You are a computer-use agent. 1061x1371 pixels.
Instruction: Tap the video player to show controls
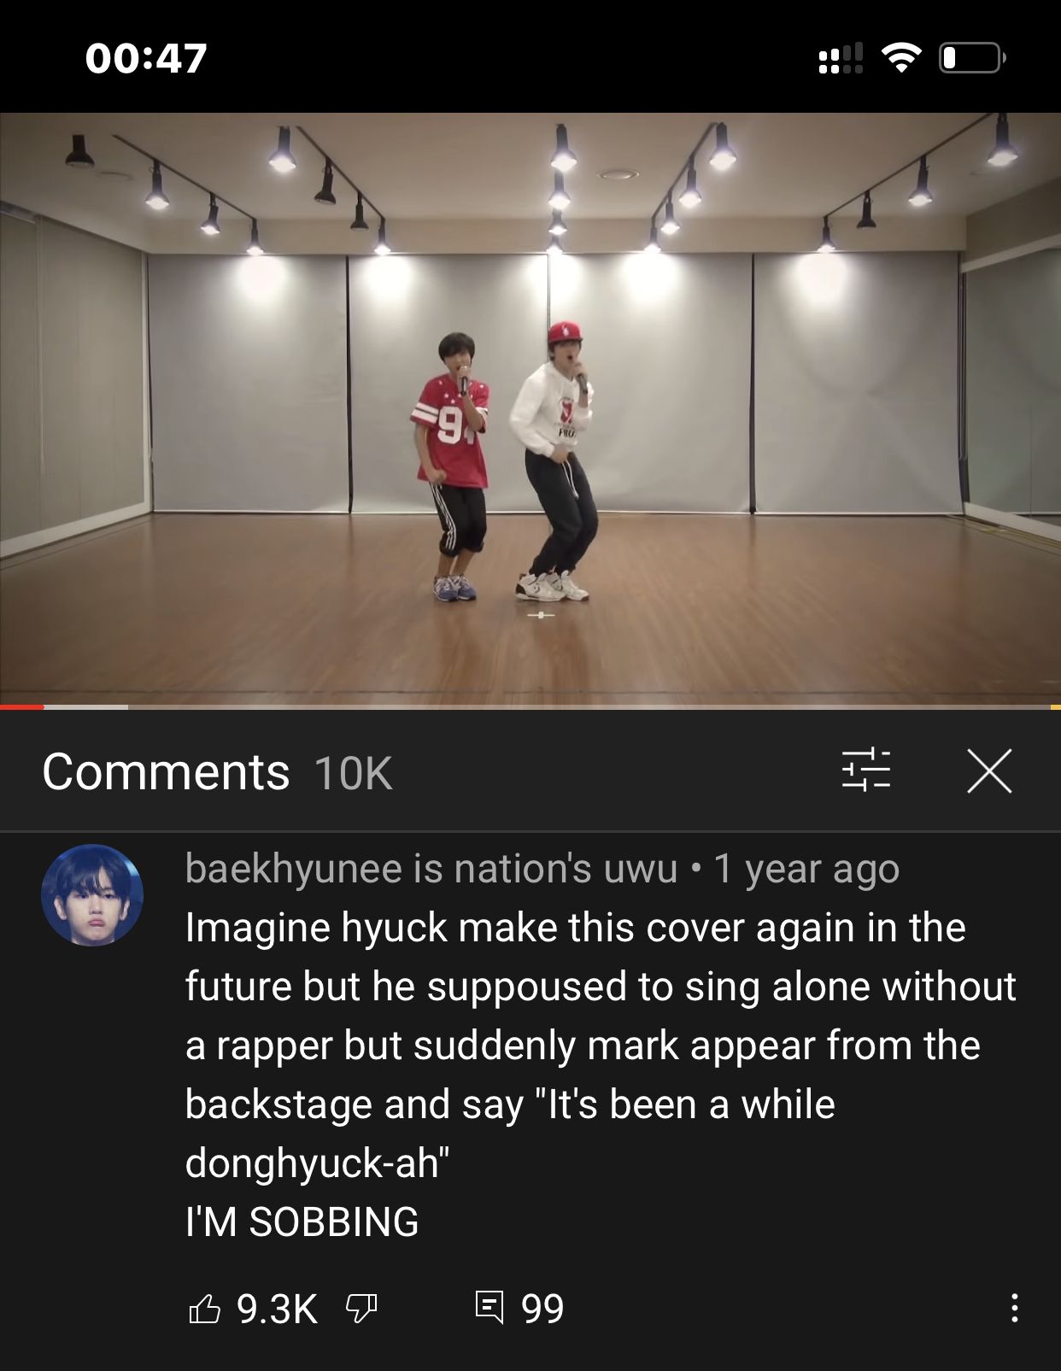pyautogui.click(x=530, y=408)
